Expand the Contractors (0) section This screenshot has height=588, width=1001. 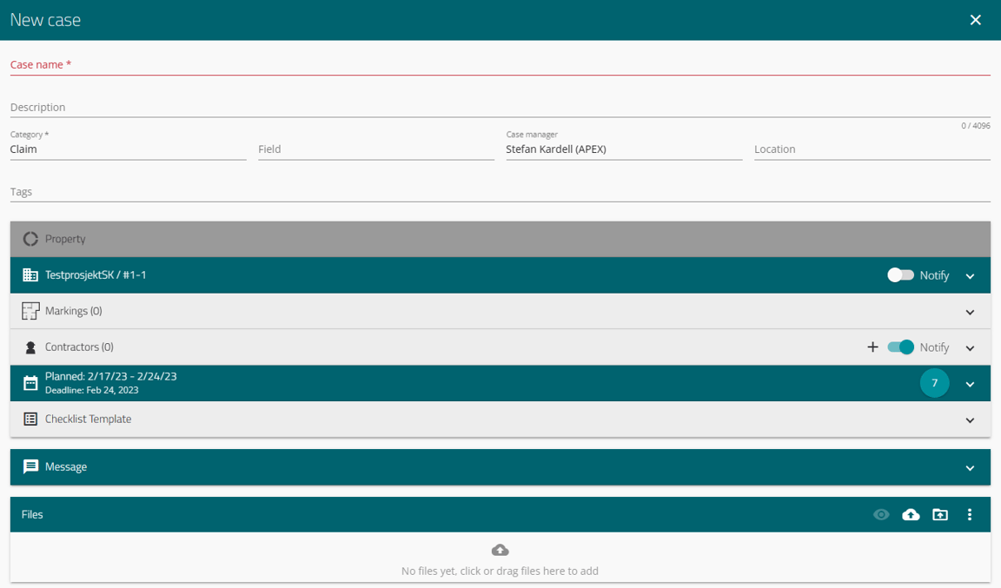(971, 348)
